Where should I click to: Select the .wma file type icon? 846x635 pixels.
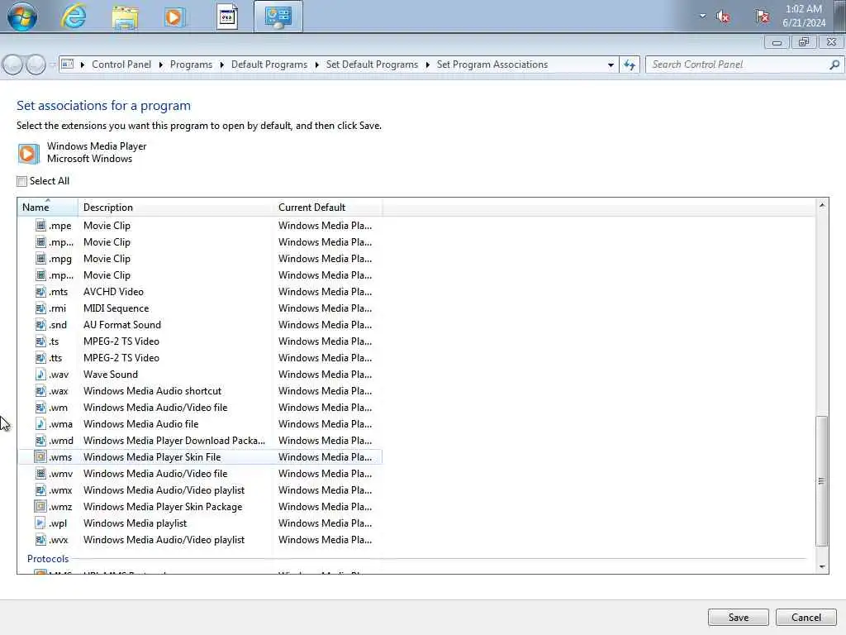coord(40,424)
